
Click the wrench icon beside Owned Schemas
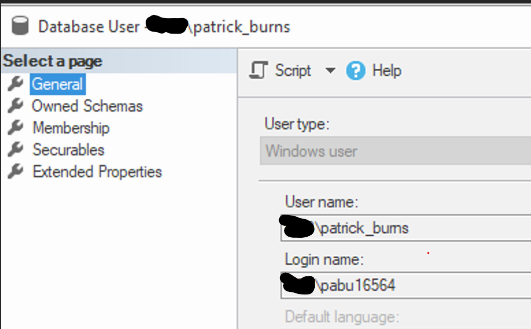[16, 106]
